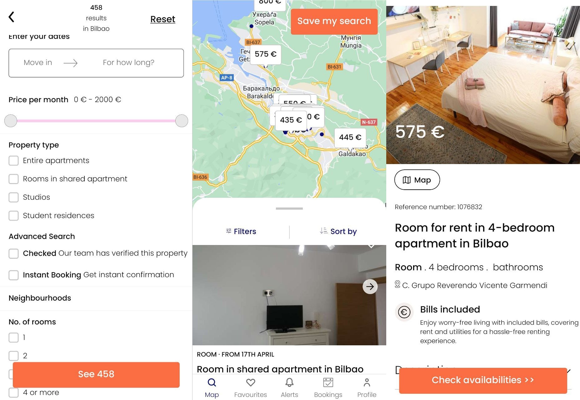Enable the Studios checkbox

coord(13,197)
